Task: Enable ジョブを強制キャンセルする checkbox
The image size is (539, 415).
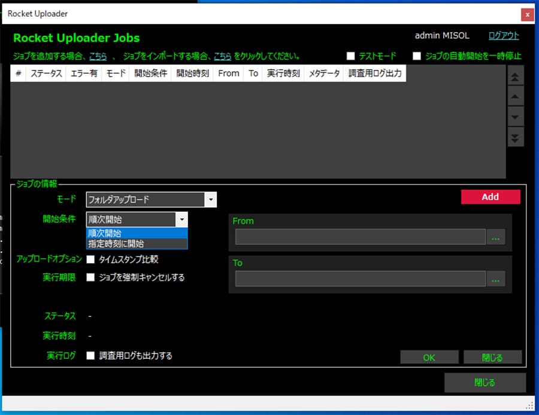Action: [x=90, y=277]
